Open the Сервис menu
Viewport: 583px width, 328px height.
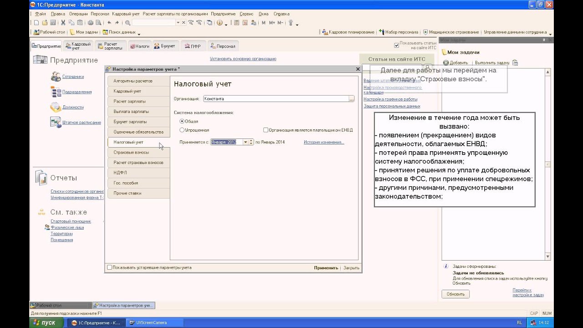point(246,14)
